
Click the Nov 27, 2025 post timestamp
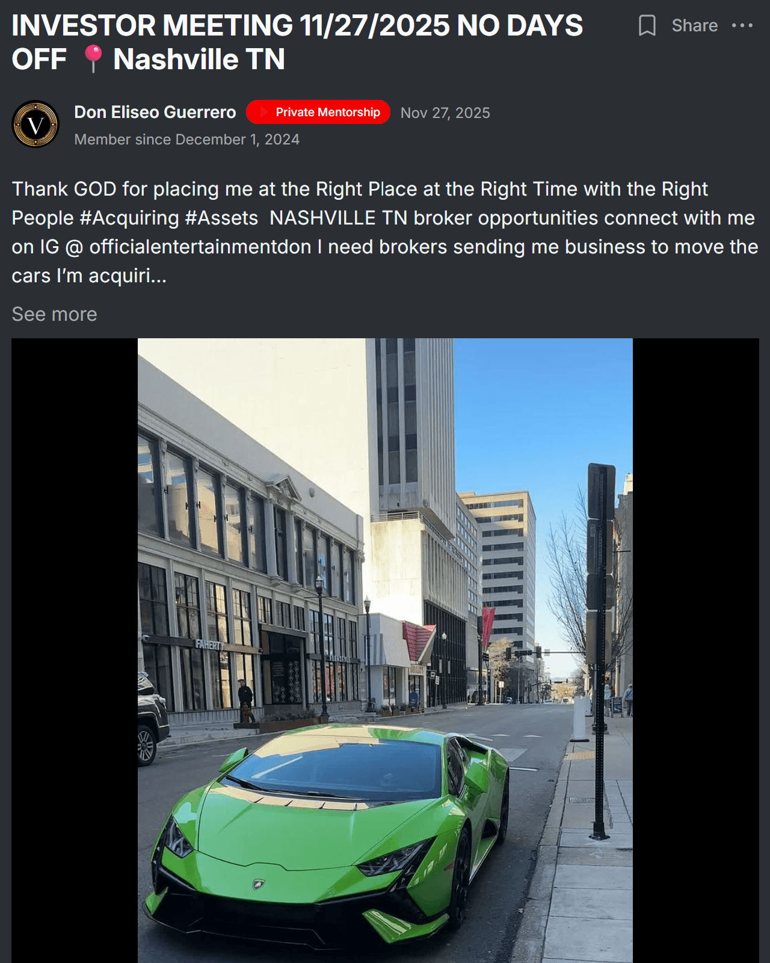pyautogui.click(x=445, y=113)
